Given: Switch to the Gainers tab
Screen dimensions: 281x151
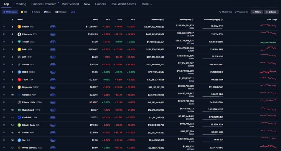Looking at the screenshot, I should pos(100,4).
